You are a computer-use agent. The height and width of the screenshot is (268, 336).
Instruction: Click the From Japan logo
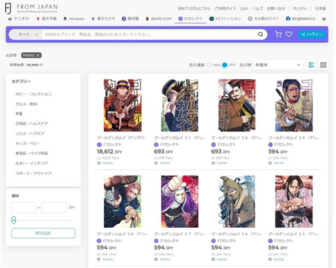(x=32, y=9)
